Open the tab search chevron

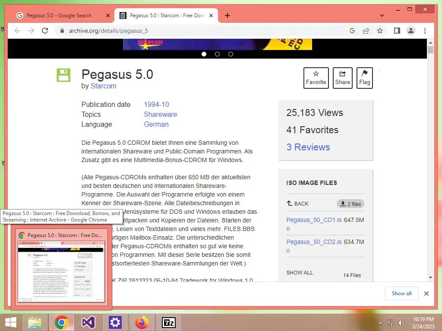382,16
